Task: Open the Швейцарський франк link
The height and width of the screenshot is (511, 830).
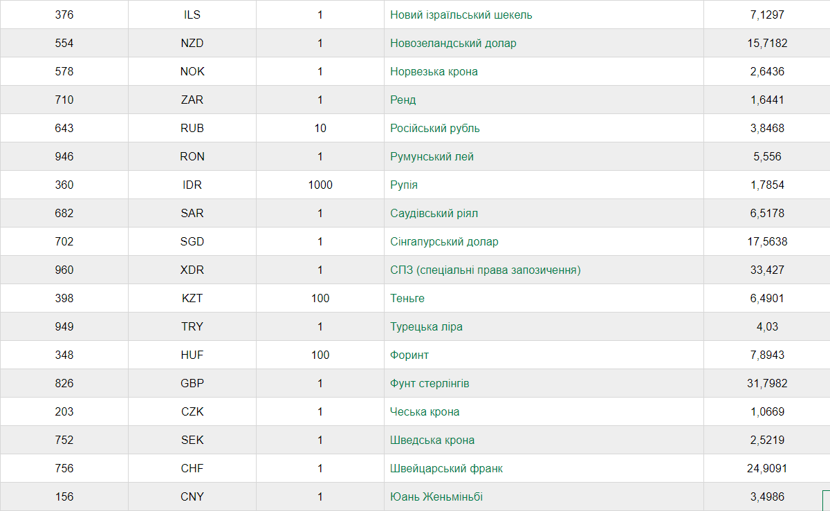Action: point(446,468)
